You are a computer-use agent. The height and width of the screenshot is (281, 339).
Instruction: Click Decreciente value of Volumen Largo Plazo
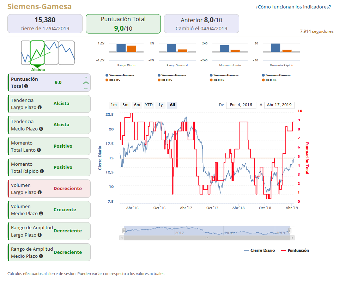(x=68, y=189)
